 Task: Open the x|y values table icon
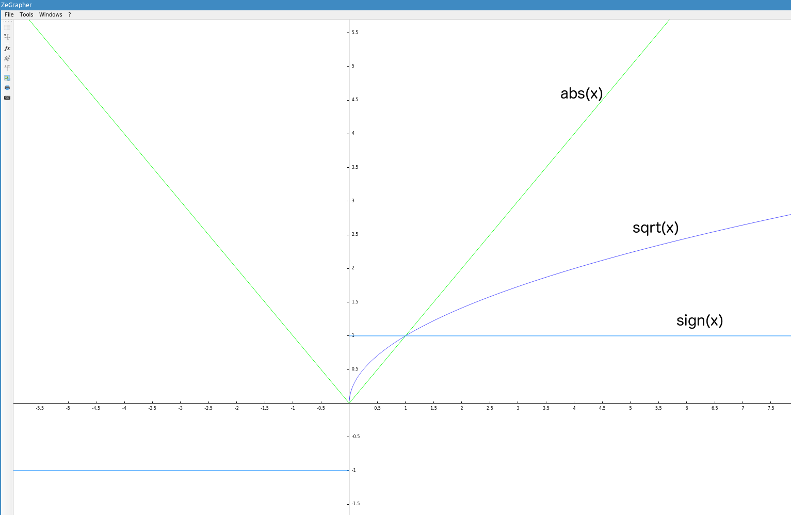tap(7, 68)
